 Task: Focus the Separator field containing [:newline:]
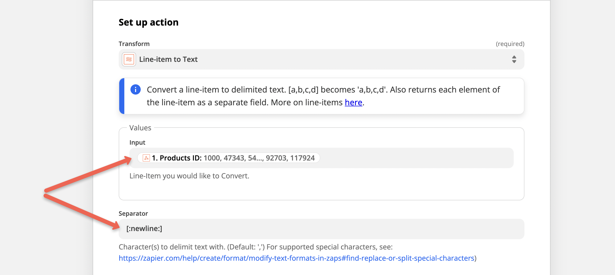click(x=321, y=229)
